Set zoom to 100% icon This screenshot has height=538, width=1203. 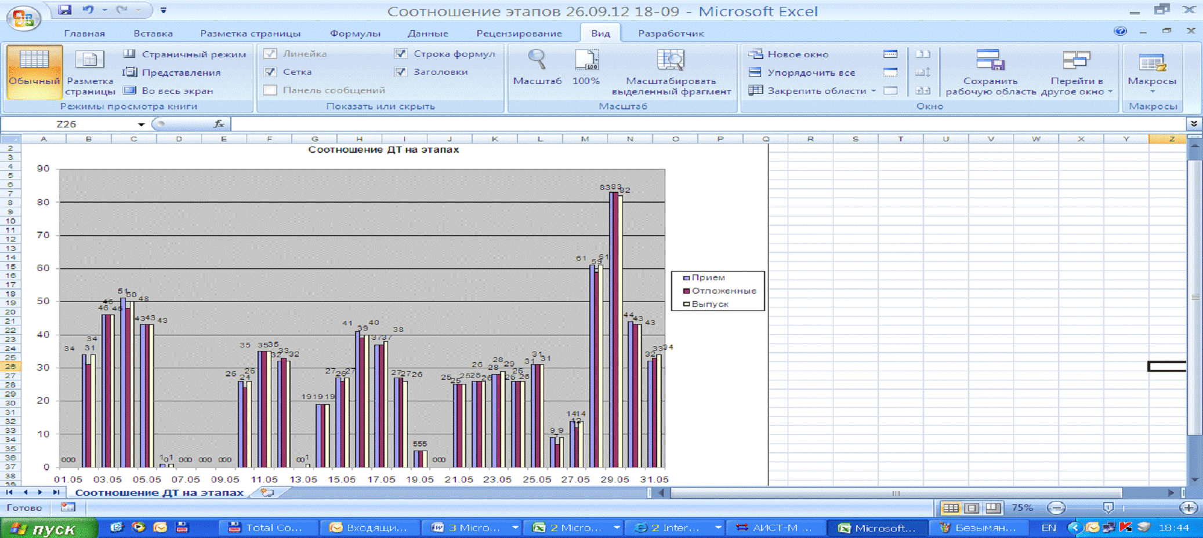[x=586, y=61]
